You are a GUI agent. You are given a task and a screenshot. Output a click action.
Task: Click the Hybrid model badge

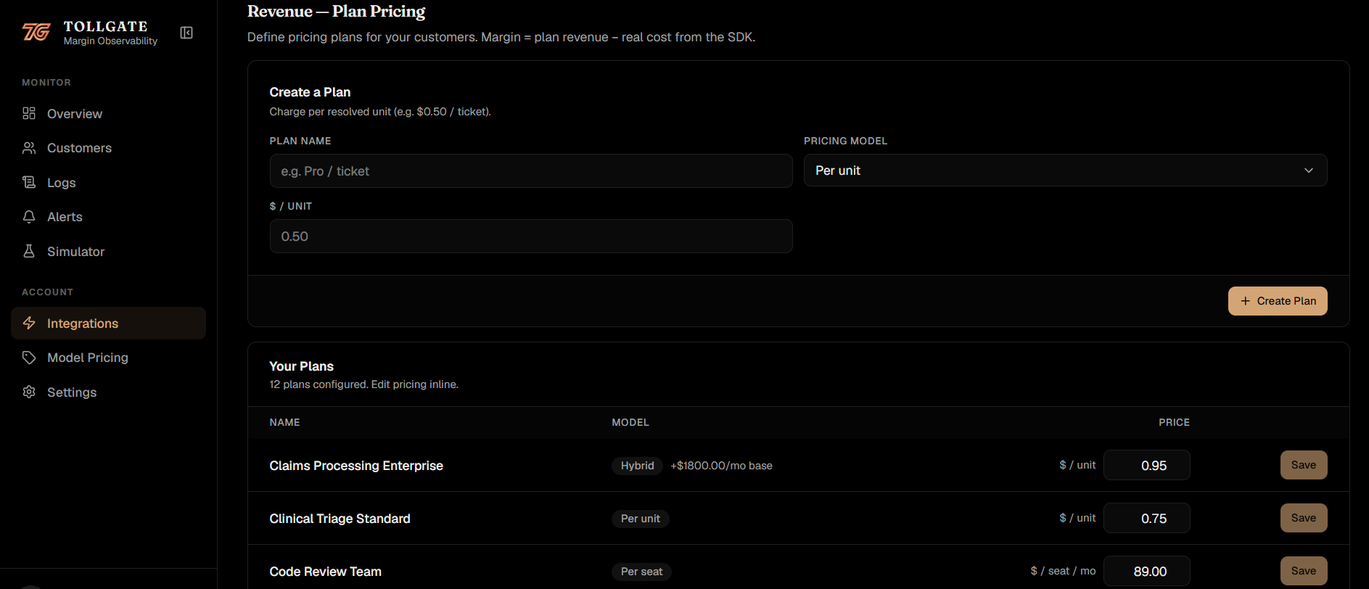[x=637, y=466]
